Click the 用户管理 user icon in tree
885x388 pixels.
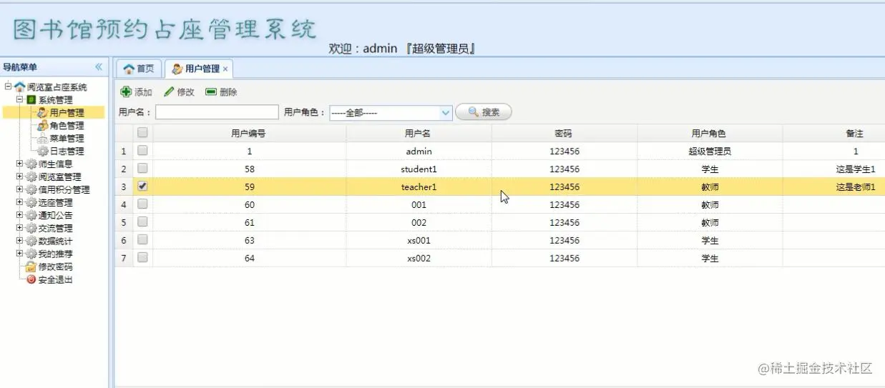click(43, 112)
